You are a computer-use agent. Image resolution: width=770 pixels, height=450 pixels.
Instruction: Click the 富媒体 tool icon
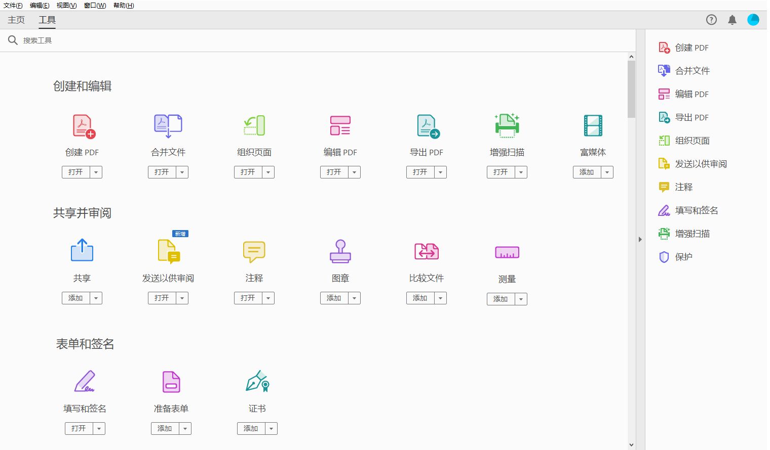(x=593, y=126)
